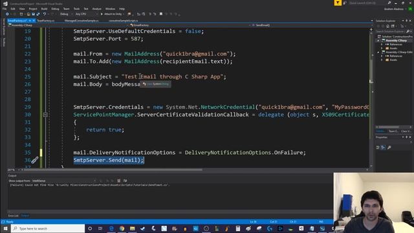Viewport: 414px width, 233px height.
Task: Click the notifications flag icon
Action: (x=338, y=3)
